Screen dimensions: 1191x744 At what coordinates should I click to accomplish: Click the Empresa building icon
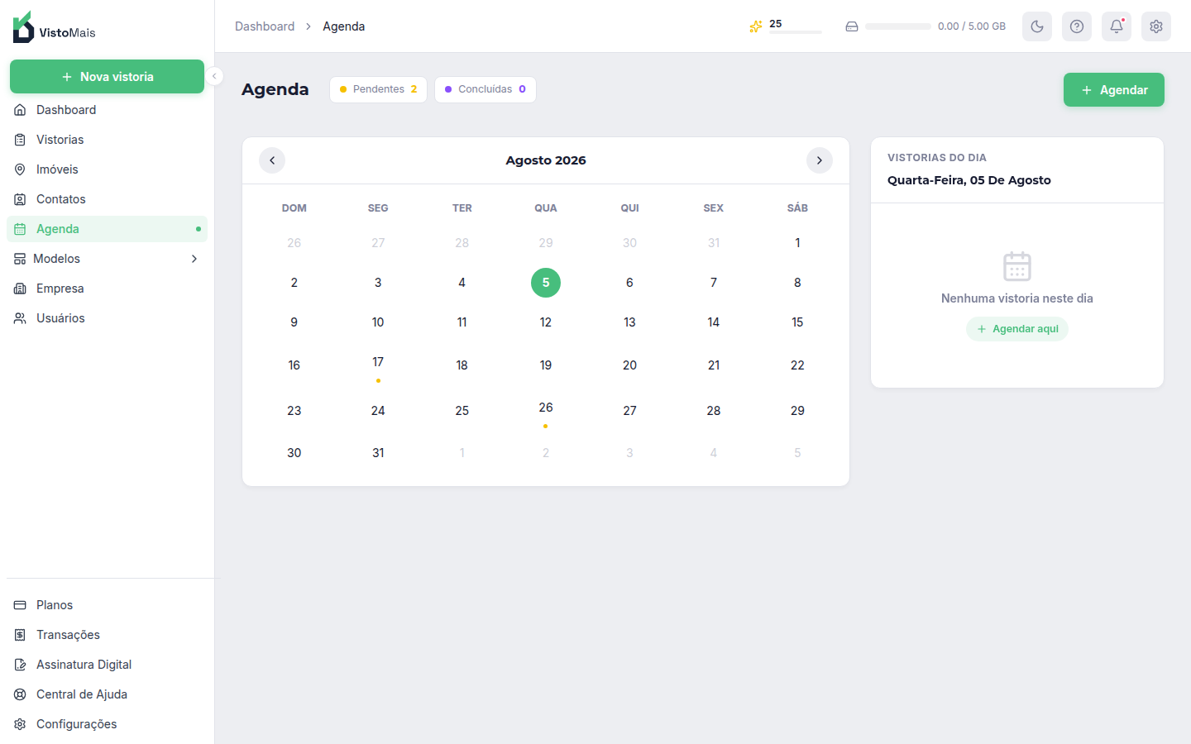pyautogui.click(x=20, y=289)
